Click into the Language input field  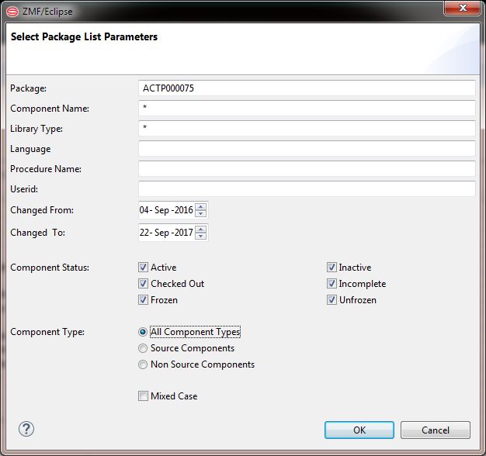point(307,149)
